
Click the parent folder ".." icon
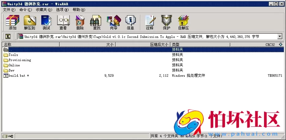click(x=6, y=50)
